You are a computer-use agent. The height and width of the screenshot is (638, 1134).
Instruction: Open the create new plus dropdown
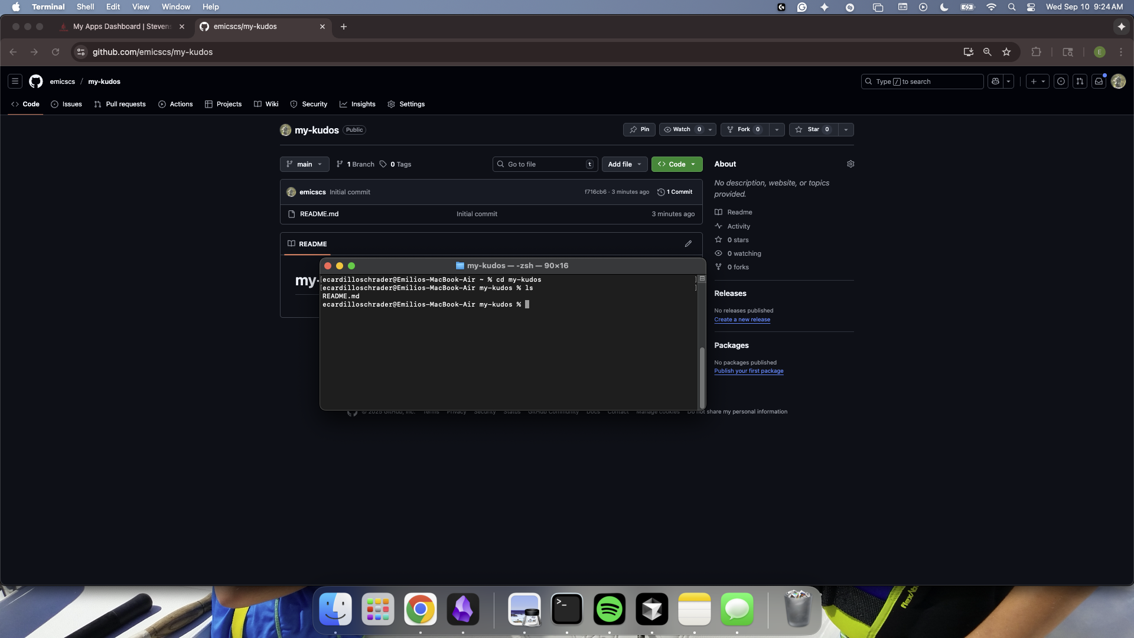click(1038, 82)
